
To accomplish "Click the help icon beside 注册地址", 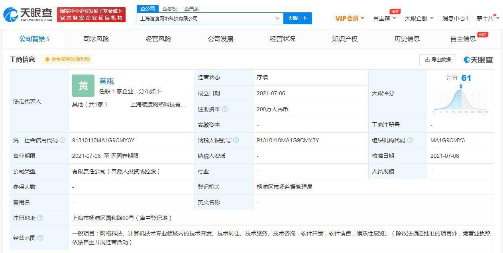I will (x=40, y=218).
